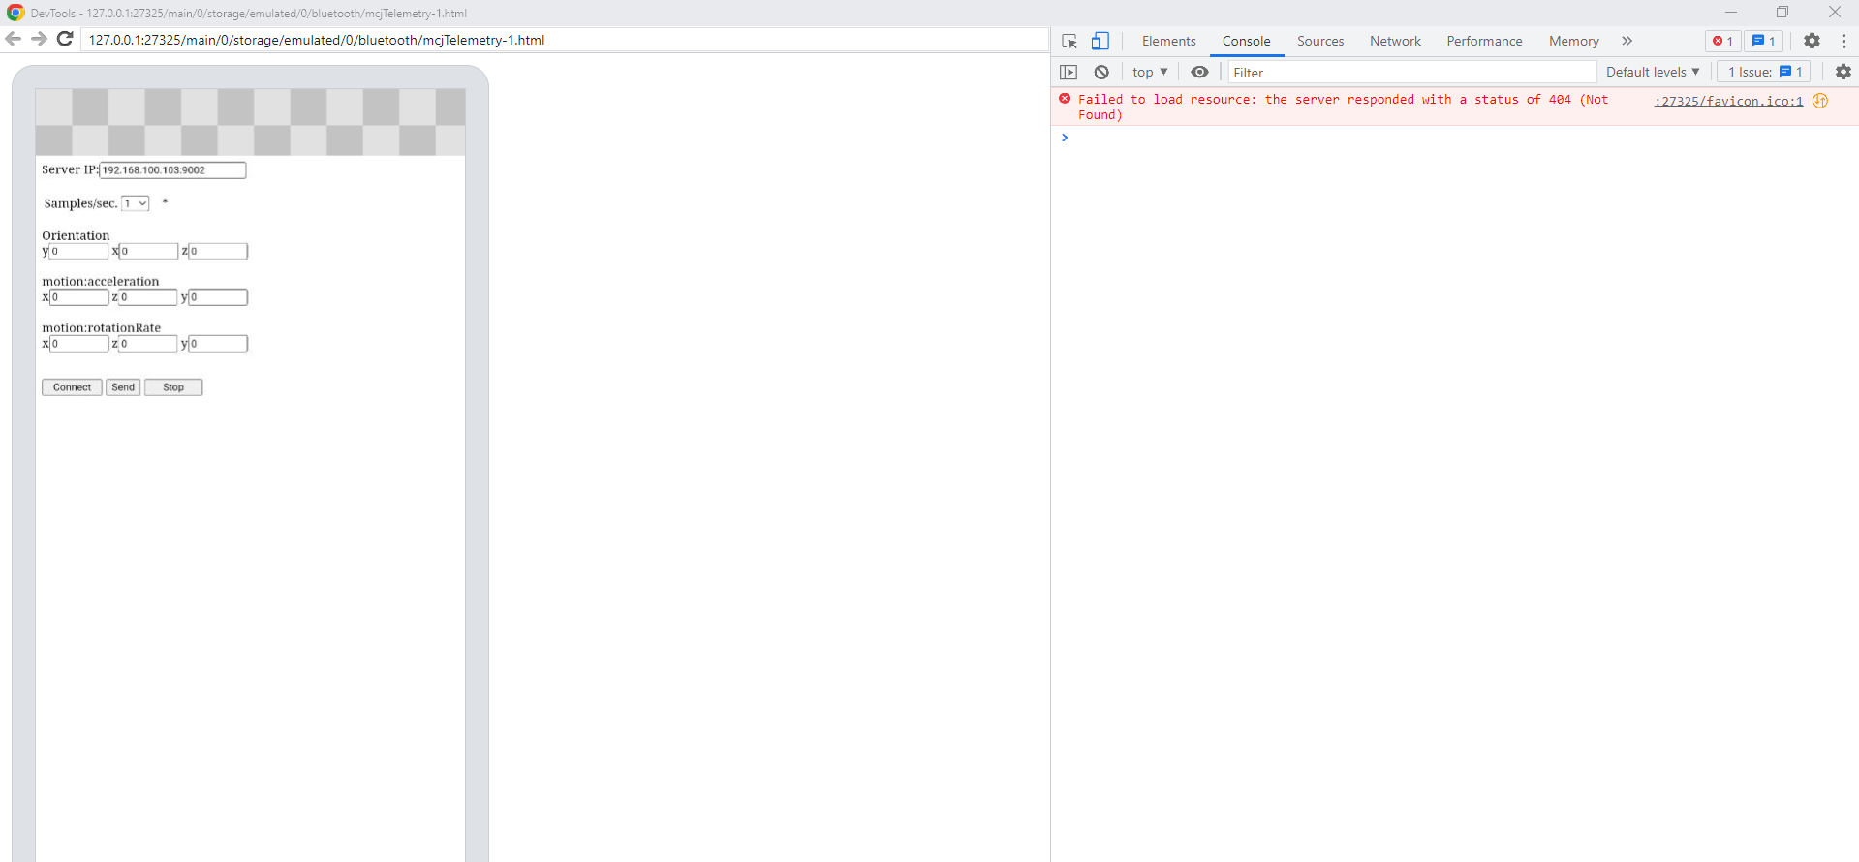Click the motion:rotationRate z field
This screenshot has height=862, width=1859.
[x=148, y=344]
